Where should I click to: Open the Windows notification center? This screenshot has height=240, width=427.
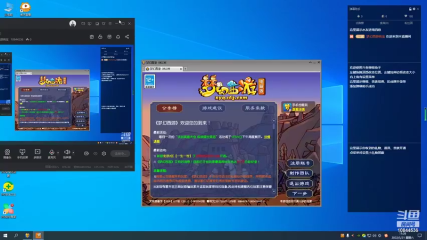pyautogui.click(x=420, y=236)
